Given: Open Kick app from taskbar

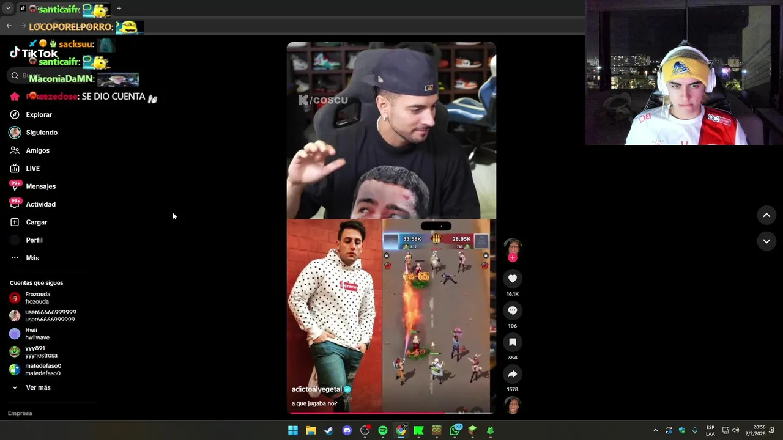Looking at the screenshot, I should [418, 430].
